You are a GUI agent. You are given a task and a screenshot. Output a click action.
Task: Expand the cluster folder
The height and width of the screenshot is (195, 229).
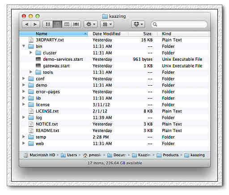[31, 53]
